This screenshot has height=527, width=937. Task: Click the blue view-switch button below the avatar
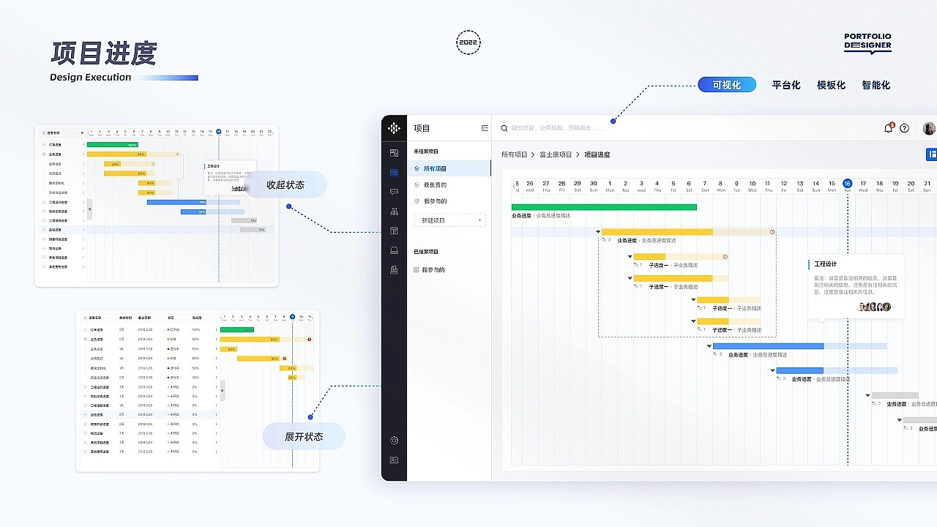[931, 154]
